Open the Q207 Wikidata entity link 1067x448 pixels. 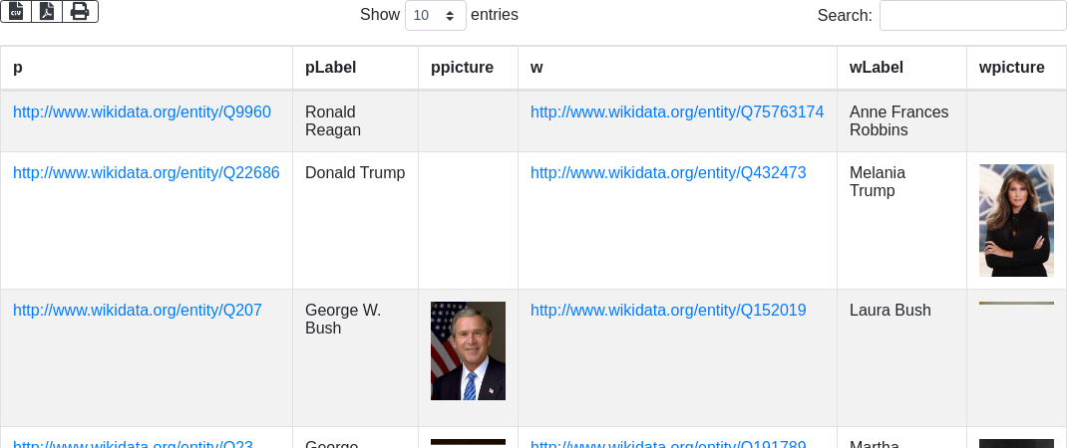tap(138, 311)
